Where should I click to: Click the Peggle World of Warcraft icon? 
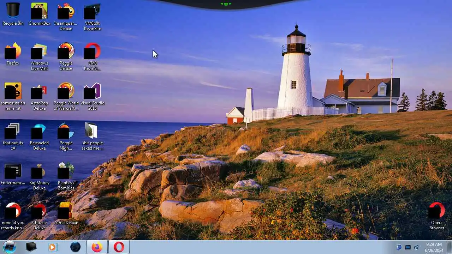point(66,96)
